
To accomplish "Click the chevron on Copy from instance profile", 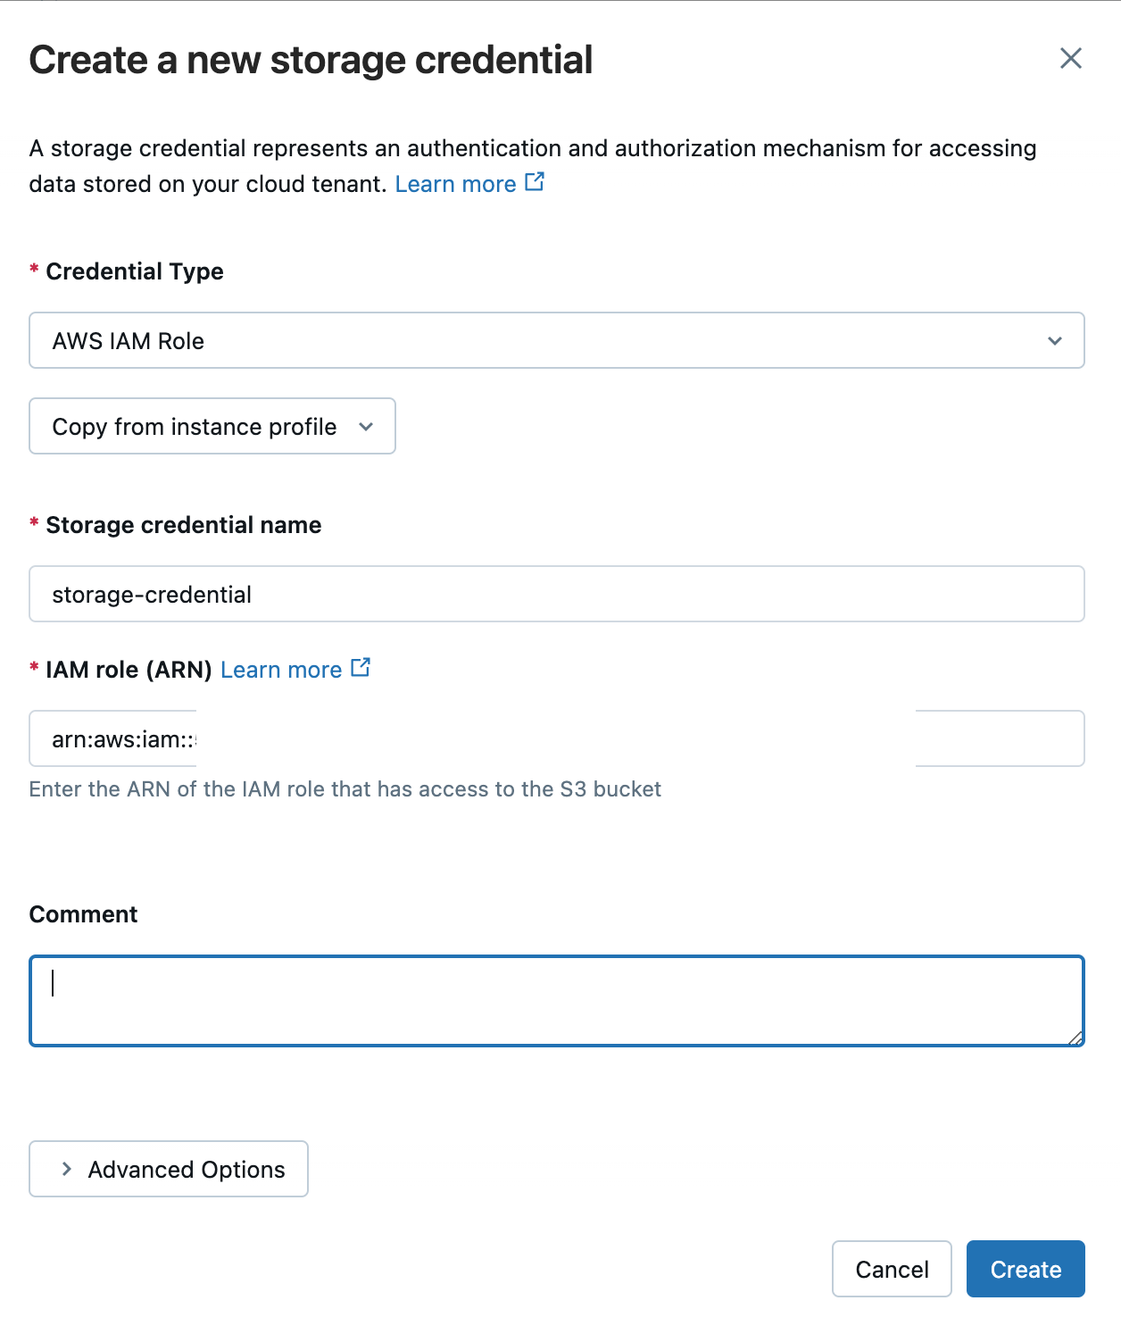I will (x=366, y=427).
